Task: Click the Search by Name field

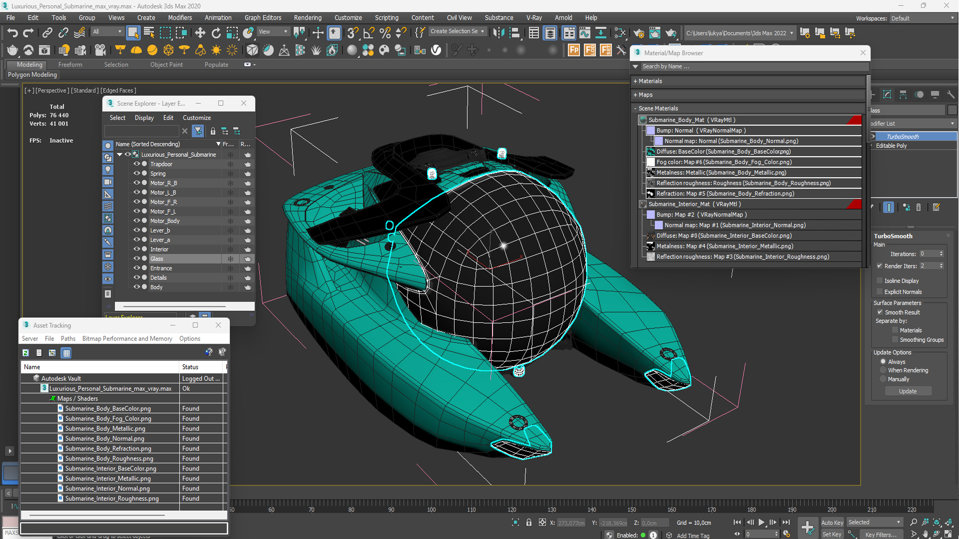Action: point(754,66)
